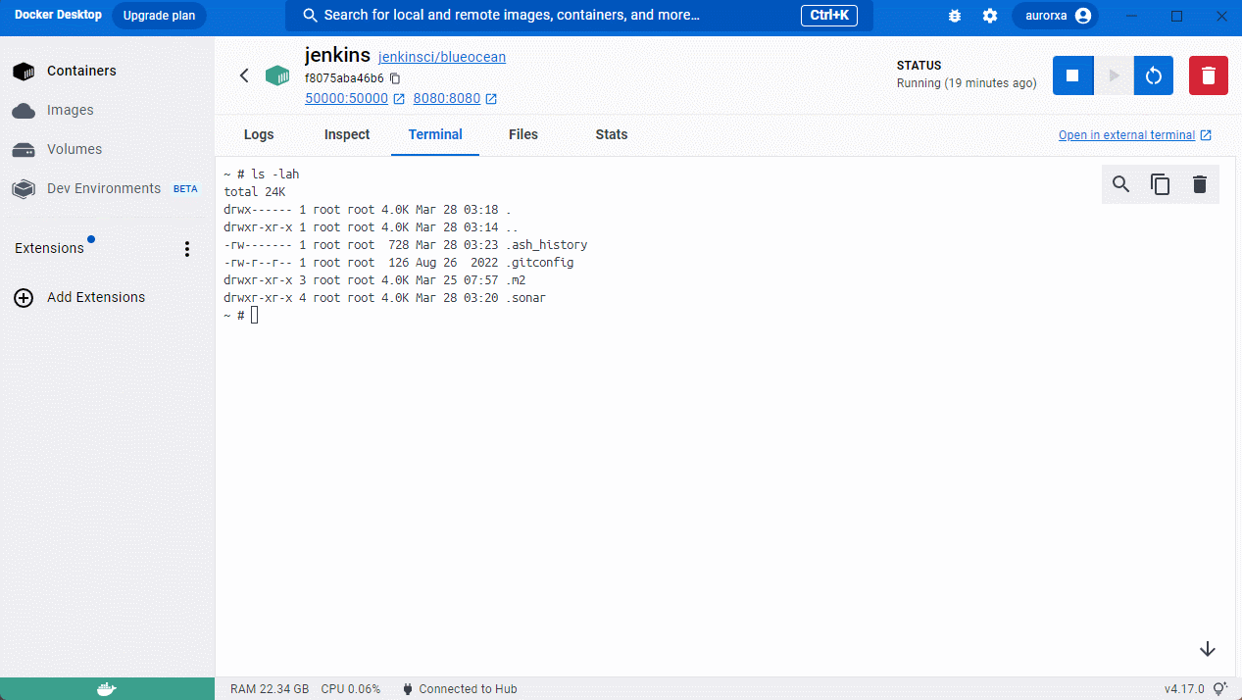This screenshot has width=1242, height=700.
Task: Restart the jenkins container
Action: 1154,75
